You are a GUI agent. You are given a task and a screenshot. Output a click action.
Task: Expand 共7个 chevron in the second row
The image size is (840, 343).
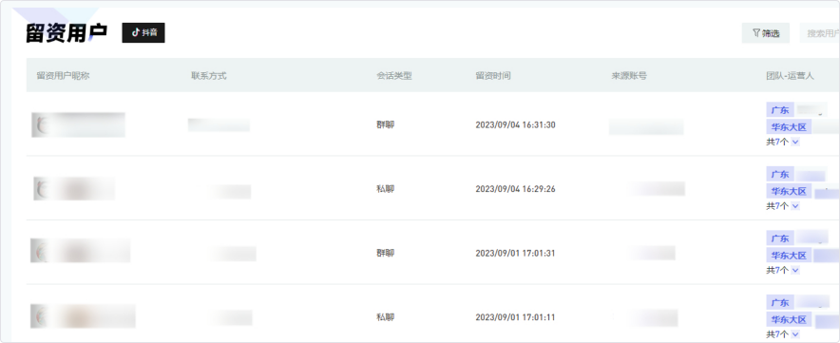[795, 206]
